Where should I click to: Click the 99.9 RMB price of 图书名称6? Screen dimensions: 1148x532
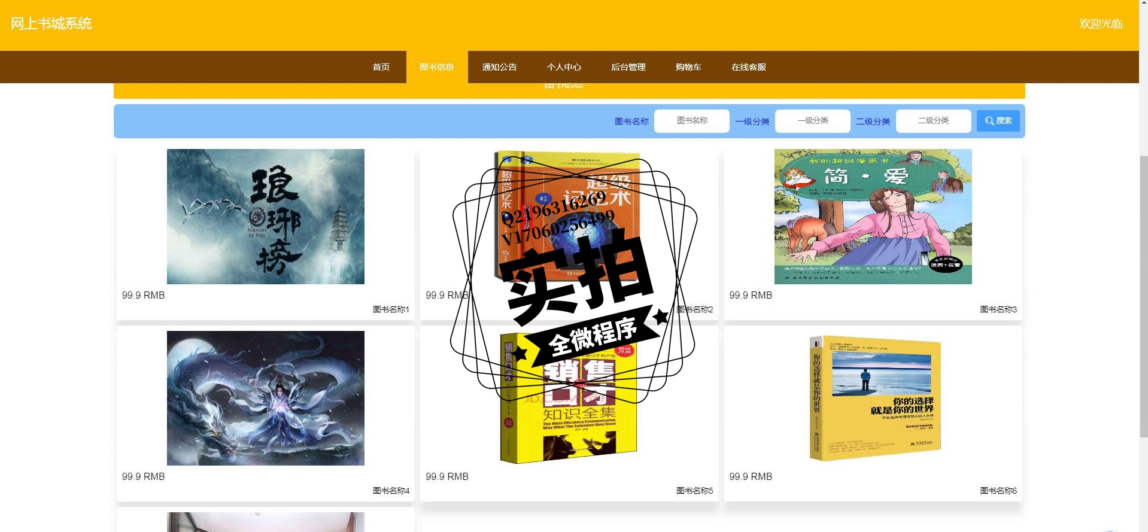751,476
